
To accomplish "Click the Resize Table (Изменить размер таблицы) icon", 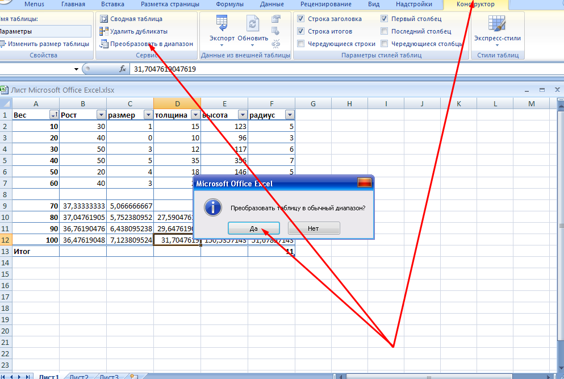I will (2, 44).
